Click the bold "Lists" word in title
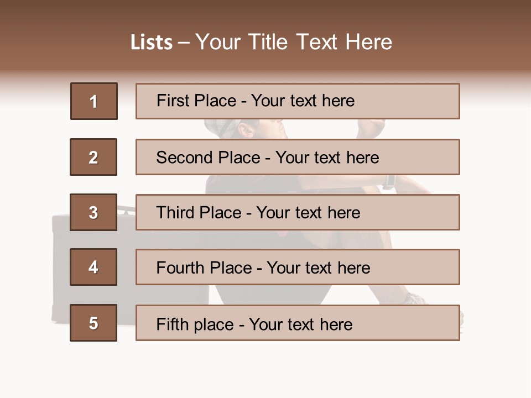 point(151,43)
